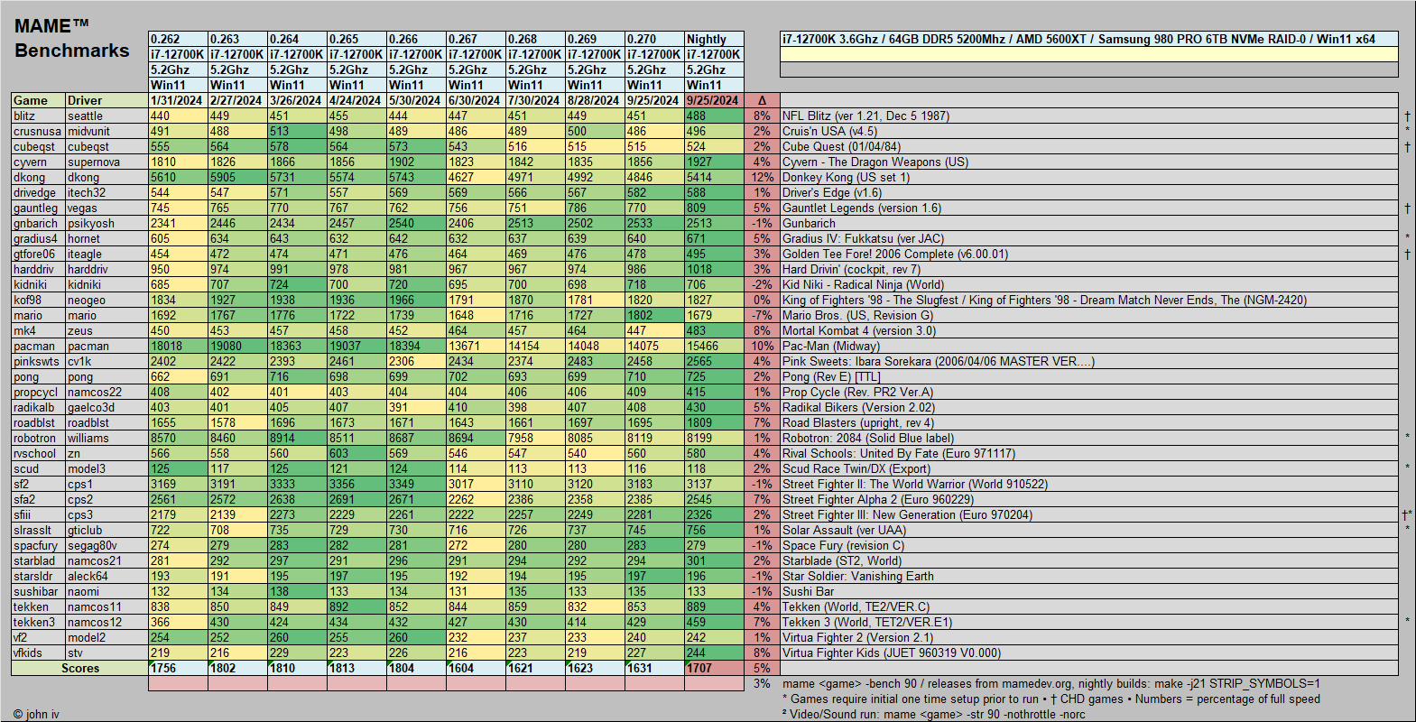Select the 1/31/2024 date header cell
Viewport: 1416px width, 722px height.
(178, 100)
